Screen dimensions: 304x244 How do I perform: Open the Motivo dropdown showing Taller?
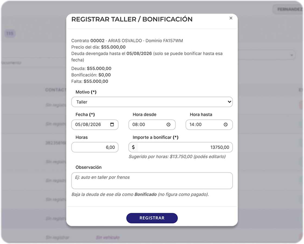152,102
